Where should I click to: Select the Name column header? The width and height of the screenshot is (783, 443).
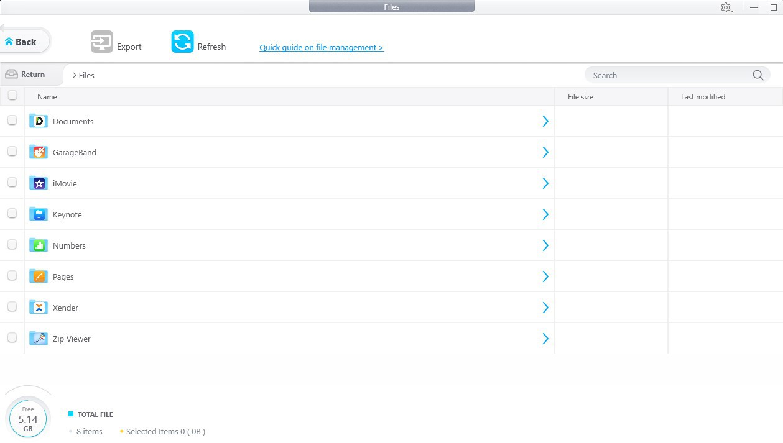pyautogui.click(x=47, y=96)
